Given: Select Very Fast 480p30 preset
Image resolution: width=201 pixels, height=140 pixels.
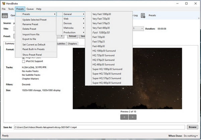Looking at the screenshot, I should (x=109, y=28).
